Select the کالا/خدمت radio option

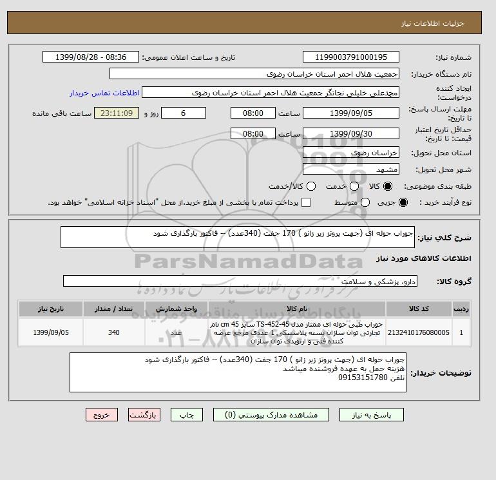point(311,186)
